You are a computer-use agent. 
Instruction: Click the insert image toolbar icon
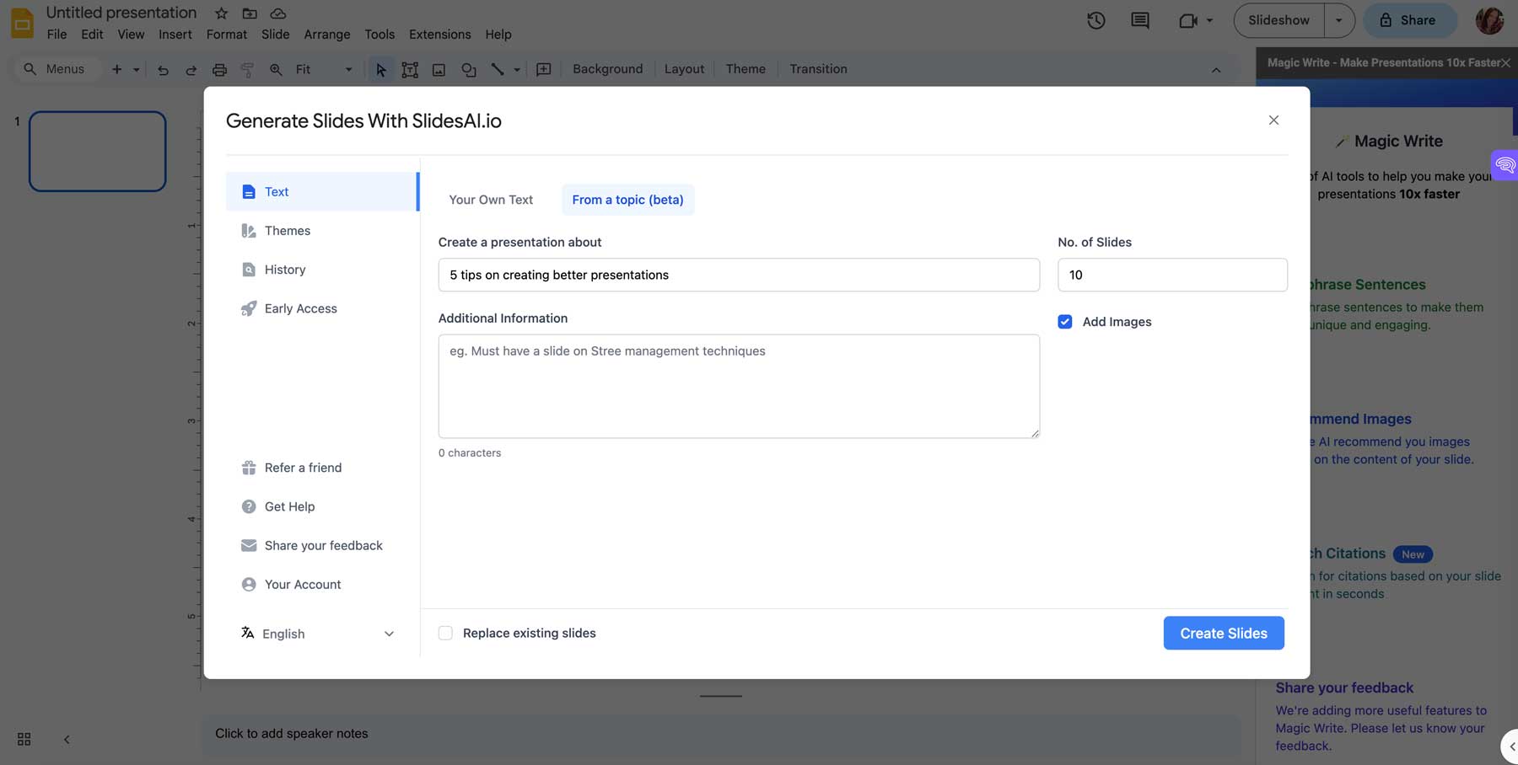coord(439,70)
